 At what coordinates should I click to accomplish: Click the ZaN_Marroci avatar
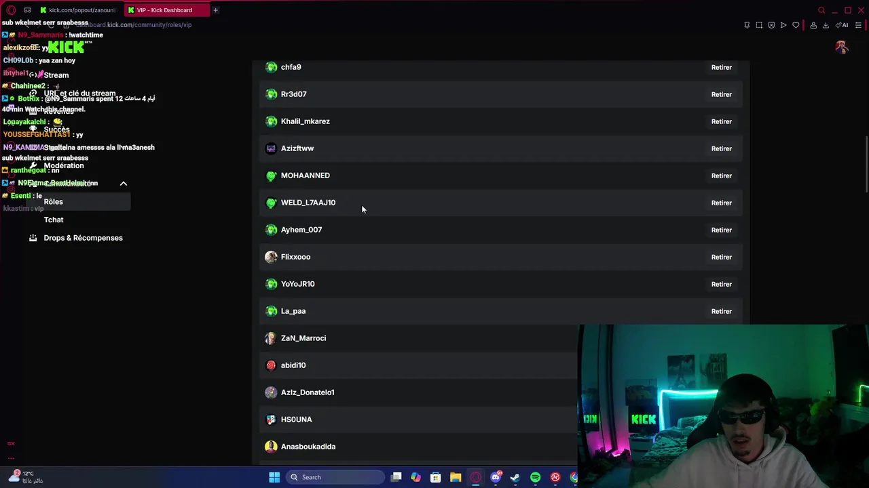pos(271,338)
